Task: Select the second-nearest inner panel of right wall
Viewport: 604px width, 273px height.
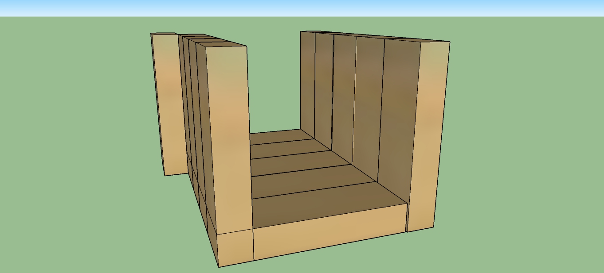Action: [x=367, y=102]
